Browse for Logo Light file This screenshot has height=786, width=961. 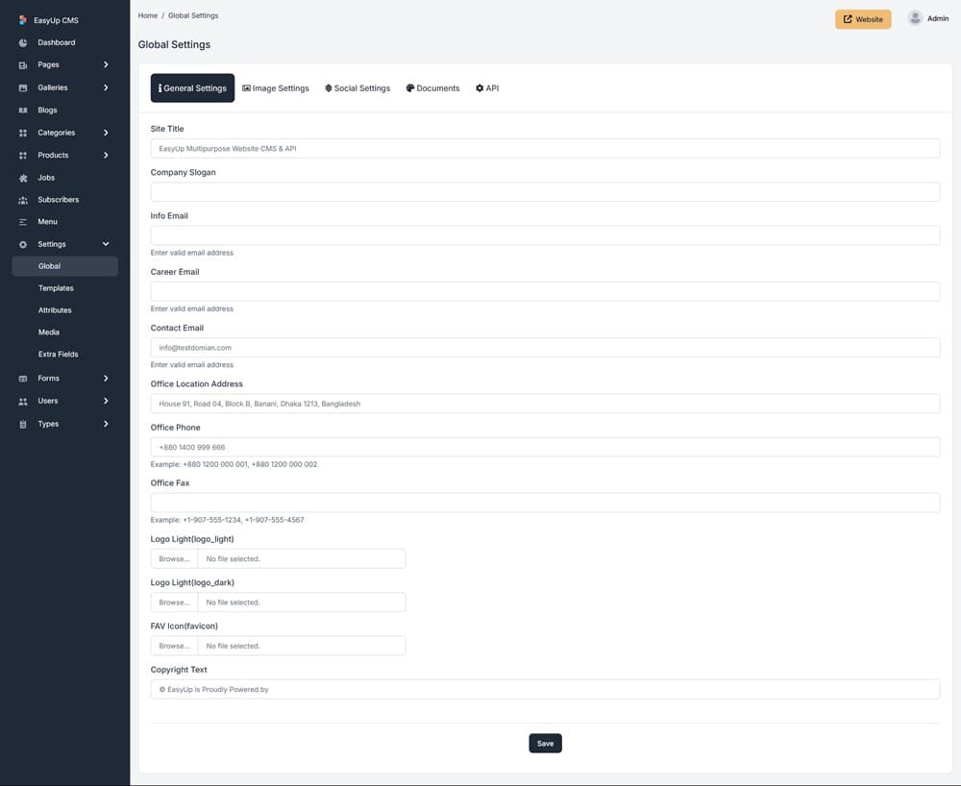174,558
